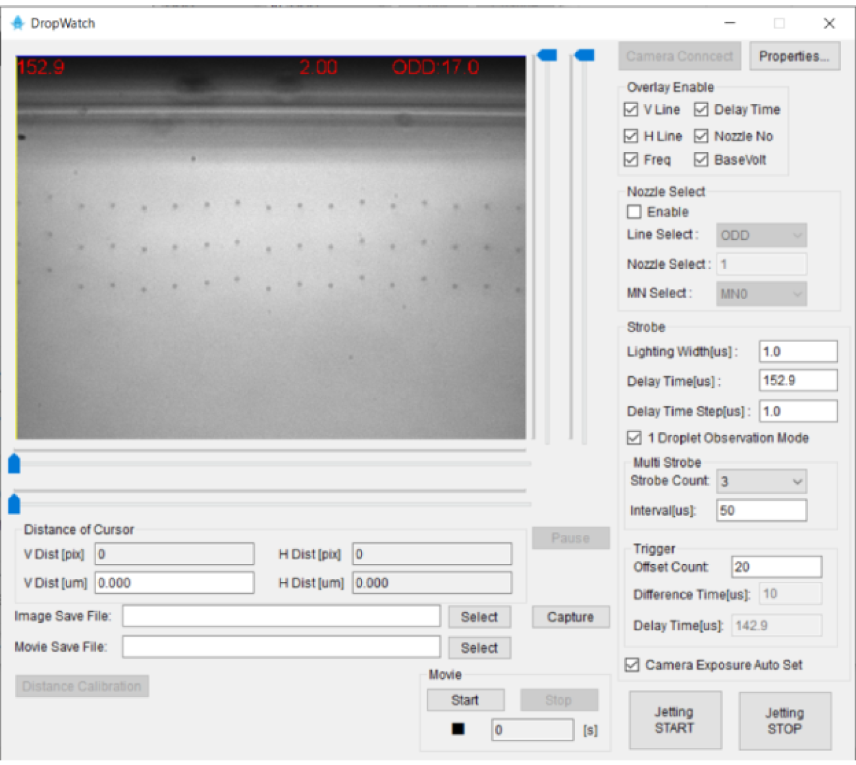Select the Image Save File path
The image size is (856, 765).
click(479, 617)
